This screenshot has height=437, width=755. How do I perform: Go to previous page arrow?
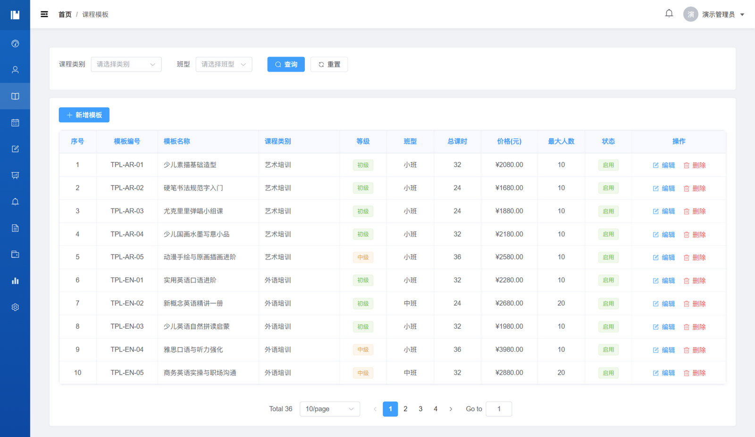tap(375, 409)
